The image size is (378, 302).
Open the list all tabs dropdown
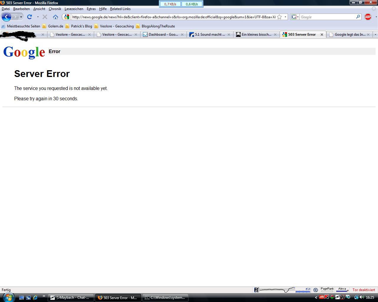pos(375,35)
